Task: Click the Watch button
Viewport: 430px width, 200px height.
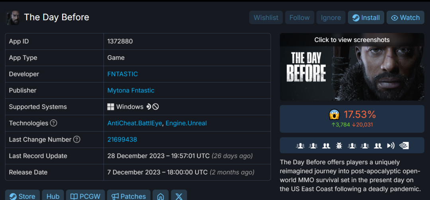Action: 405,18
